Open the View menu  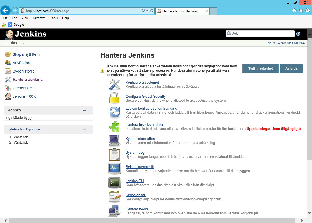pyautogui.click(x=25, y=18)
